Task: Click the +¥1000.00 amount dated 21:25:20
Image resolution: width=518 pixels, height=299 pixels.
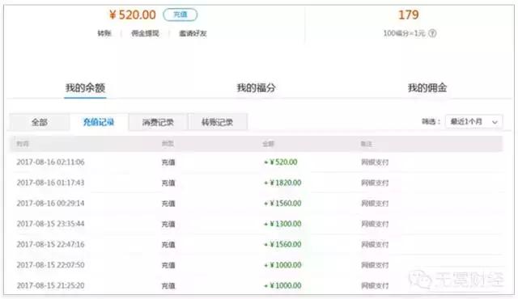Action: point(282,285)
